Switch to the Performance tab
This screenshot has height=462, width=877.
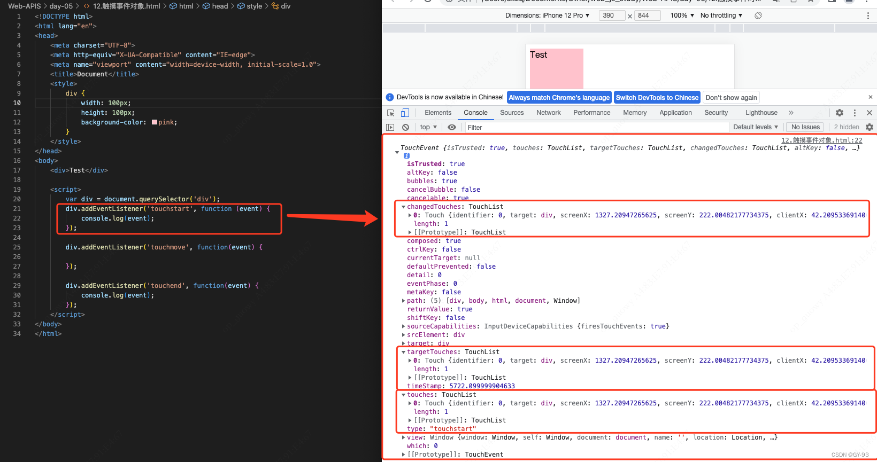click(x=591, y=113)
